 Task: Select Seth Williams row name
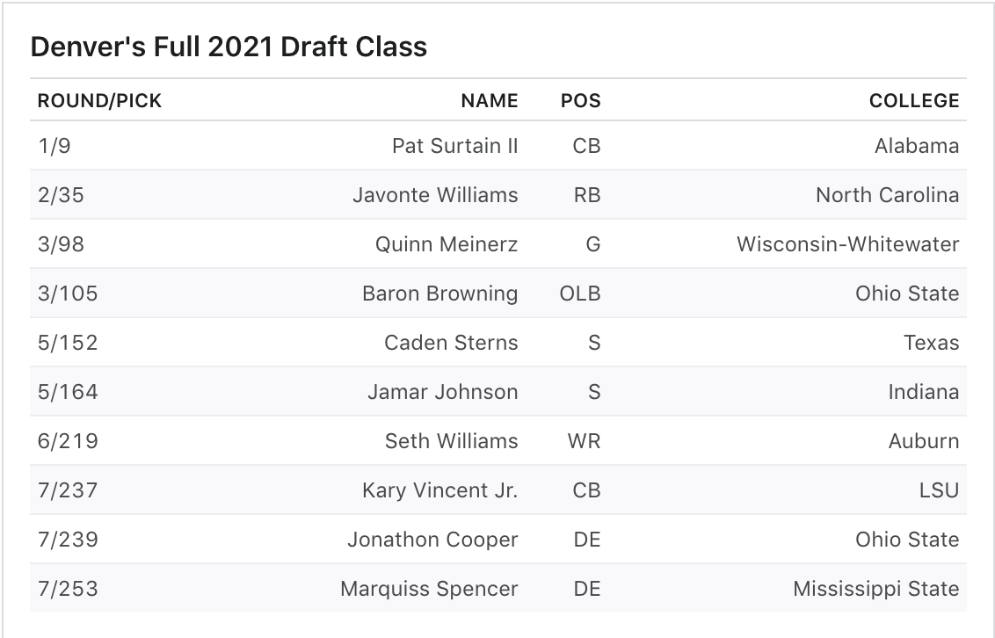coord(452,441)
